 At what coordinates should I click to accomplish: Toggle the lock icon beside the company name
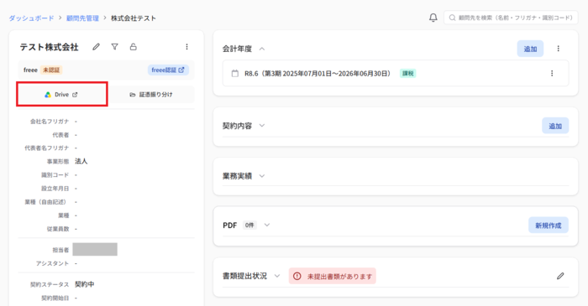pyautogui.click(x=133, y=47)
